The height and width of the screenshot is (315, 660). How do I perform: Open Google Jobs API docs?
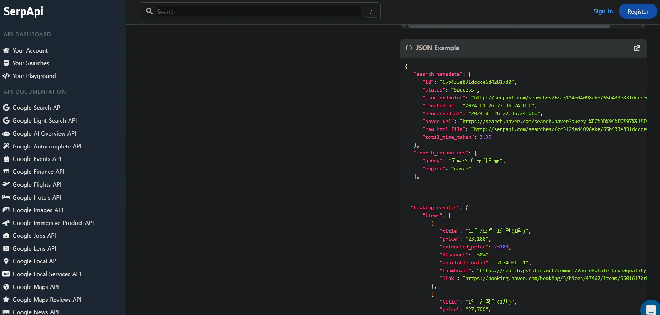pos(34,236)
